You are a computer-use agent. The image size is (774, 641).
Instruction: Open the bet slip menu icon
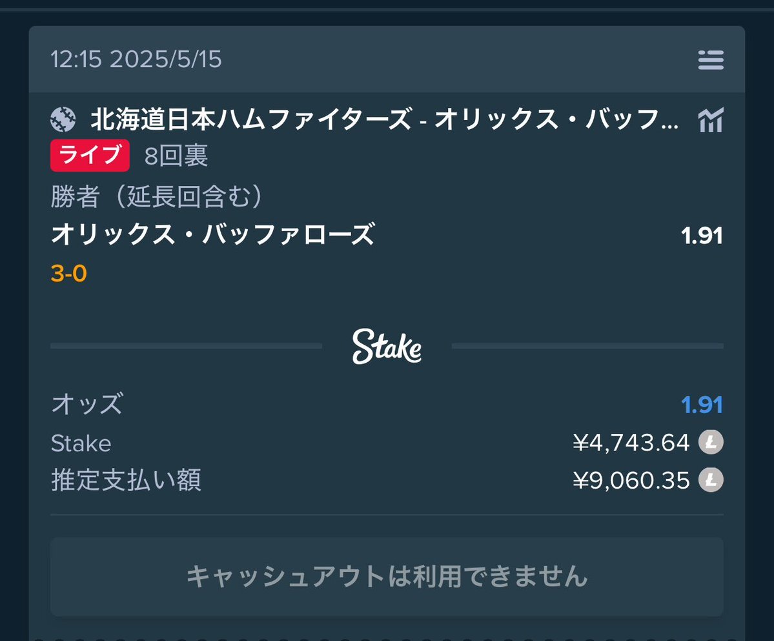pos(711,59)
